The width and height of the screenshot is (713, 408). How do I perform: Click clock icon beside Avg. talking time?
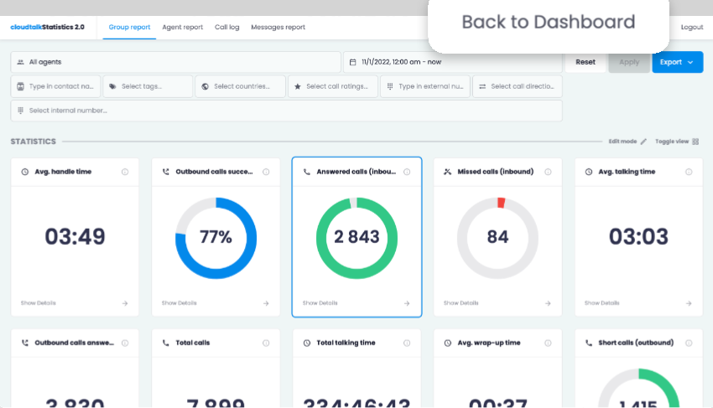click(x=589, y=172)
